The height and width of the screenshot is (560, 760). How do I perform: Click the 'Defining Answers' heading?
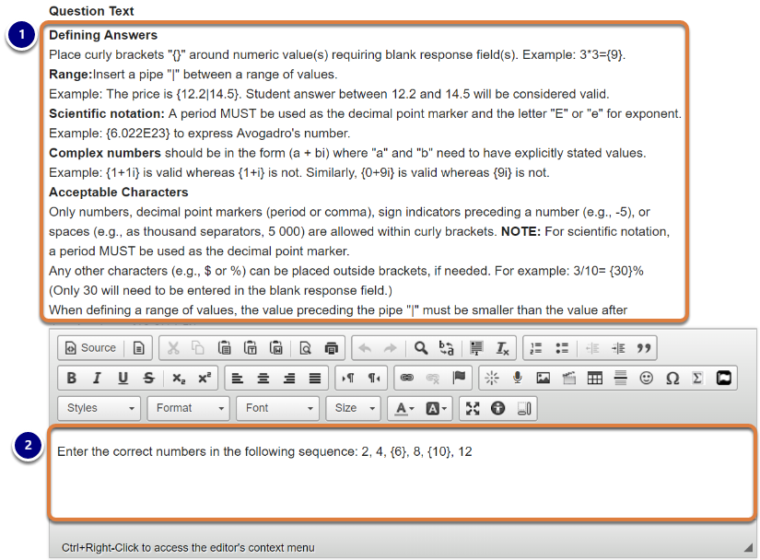coord(103,35)
